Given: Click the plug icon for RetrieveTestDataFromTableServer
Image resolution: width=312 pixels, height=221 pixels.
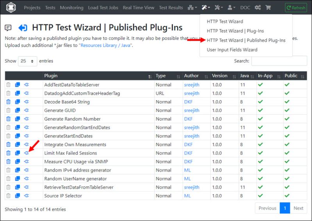Looking at the screenshot, I should click(x=27, y=187).
